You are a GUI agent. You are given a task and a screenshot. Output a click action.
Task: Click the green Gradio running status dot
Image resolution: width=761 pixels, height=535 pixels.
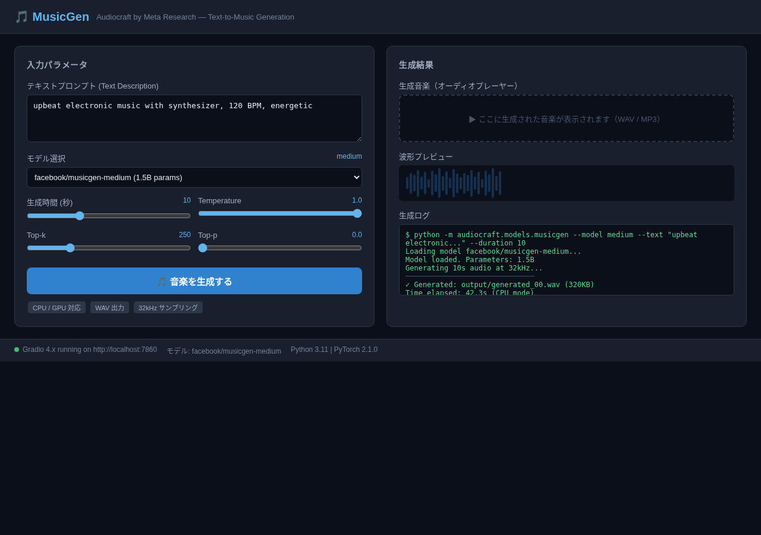click(17, 350)
